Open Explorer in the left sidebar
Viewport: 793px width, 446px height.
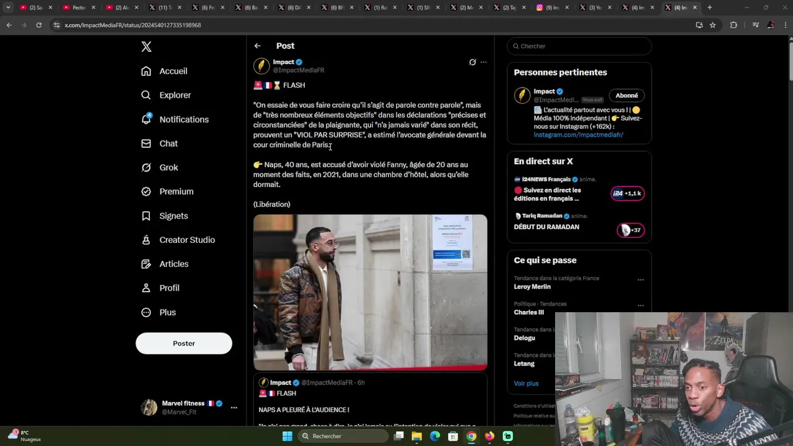(x=166, y=95)
